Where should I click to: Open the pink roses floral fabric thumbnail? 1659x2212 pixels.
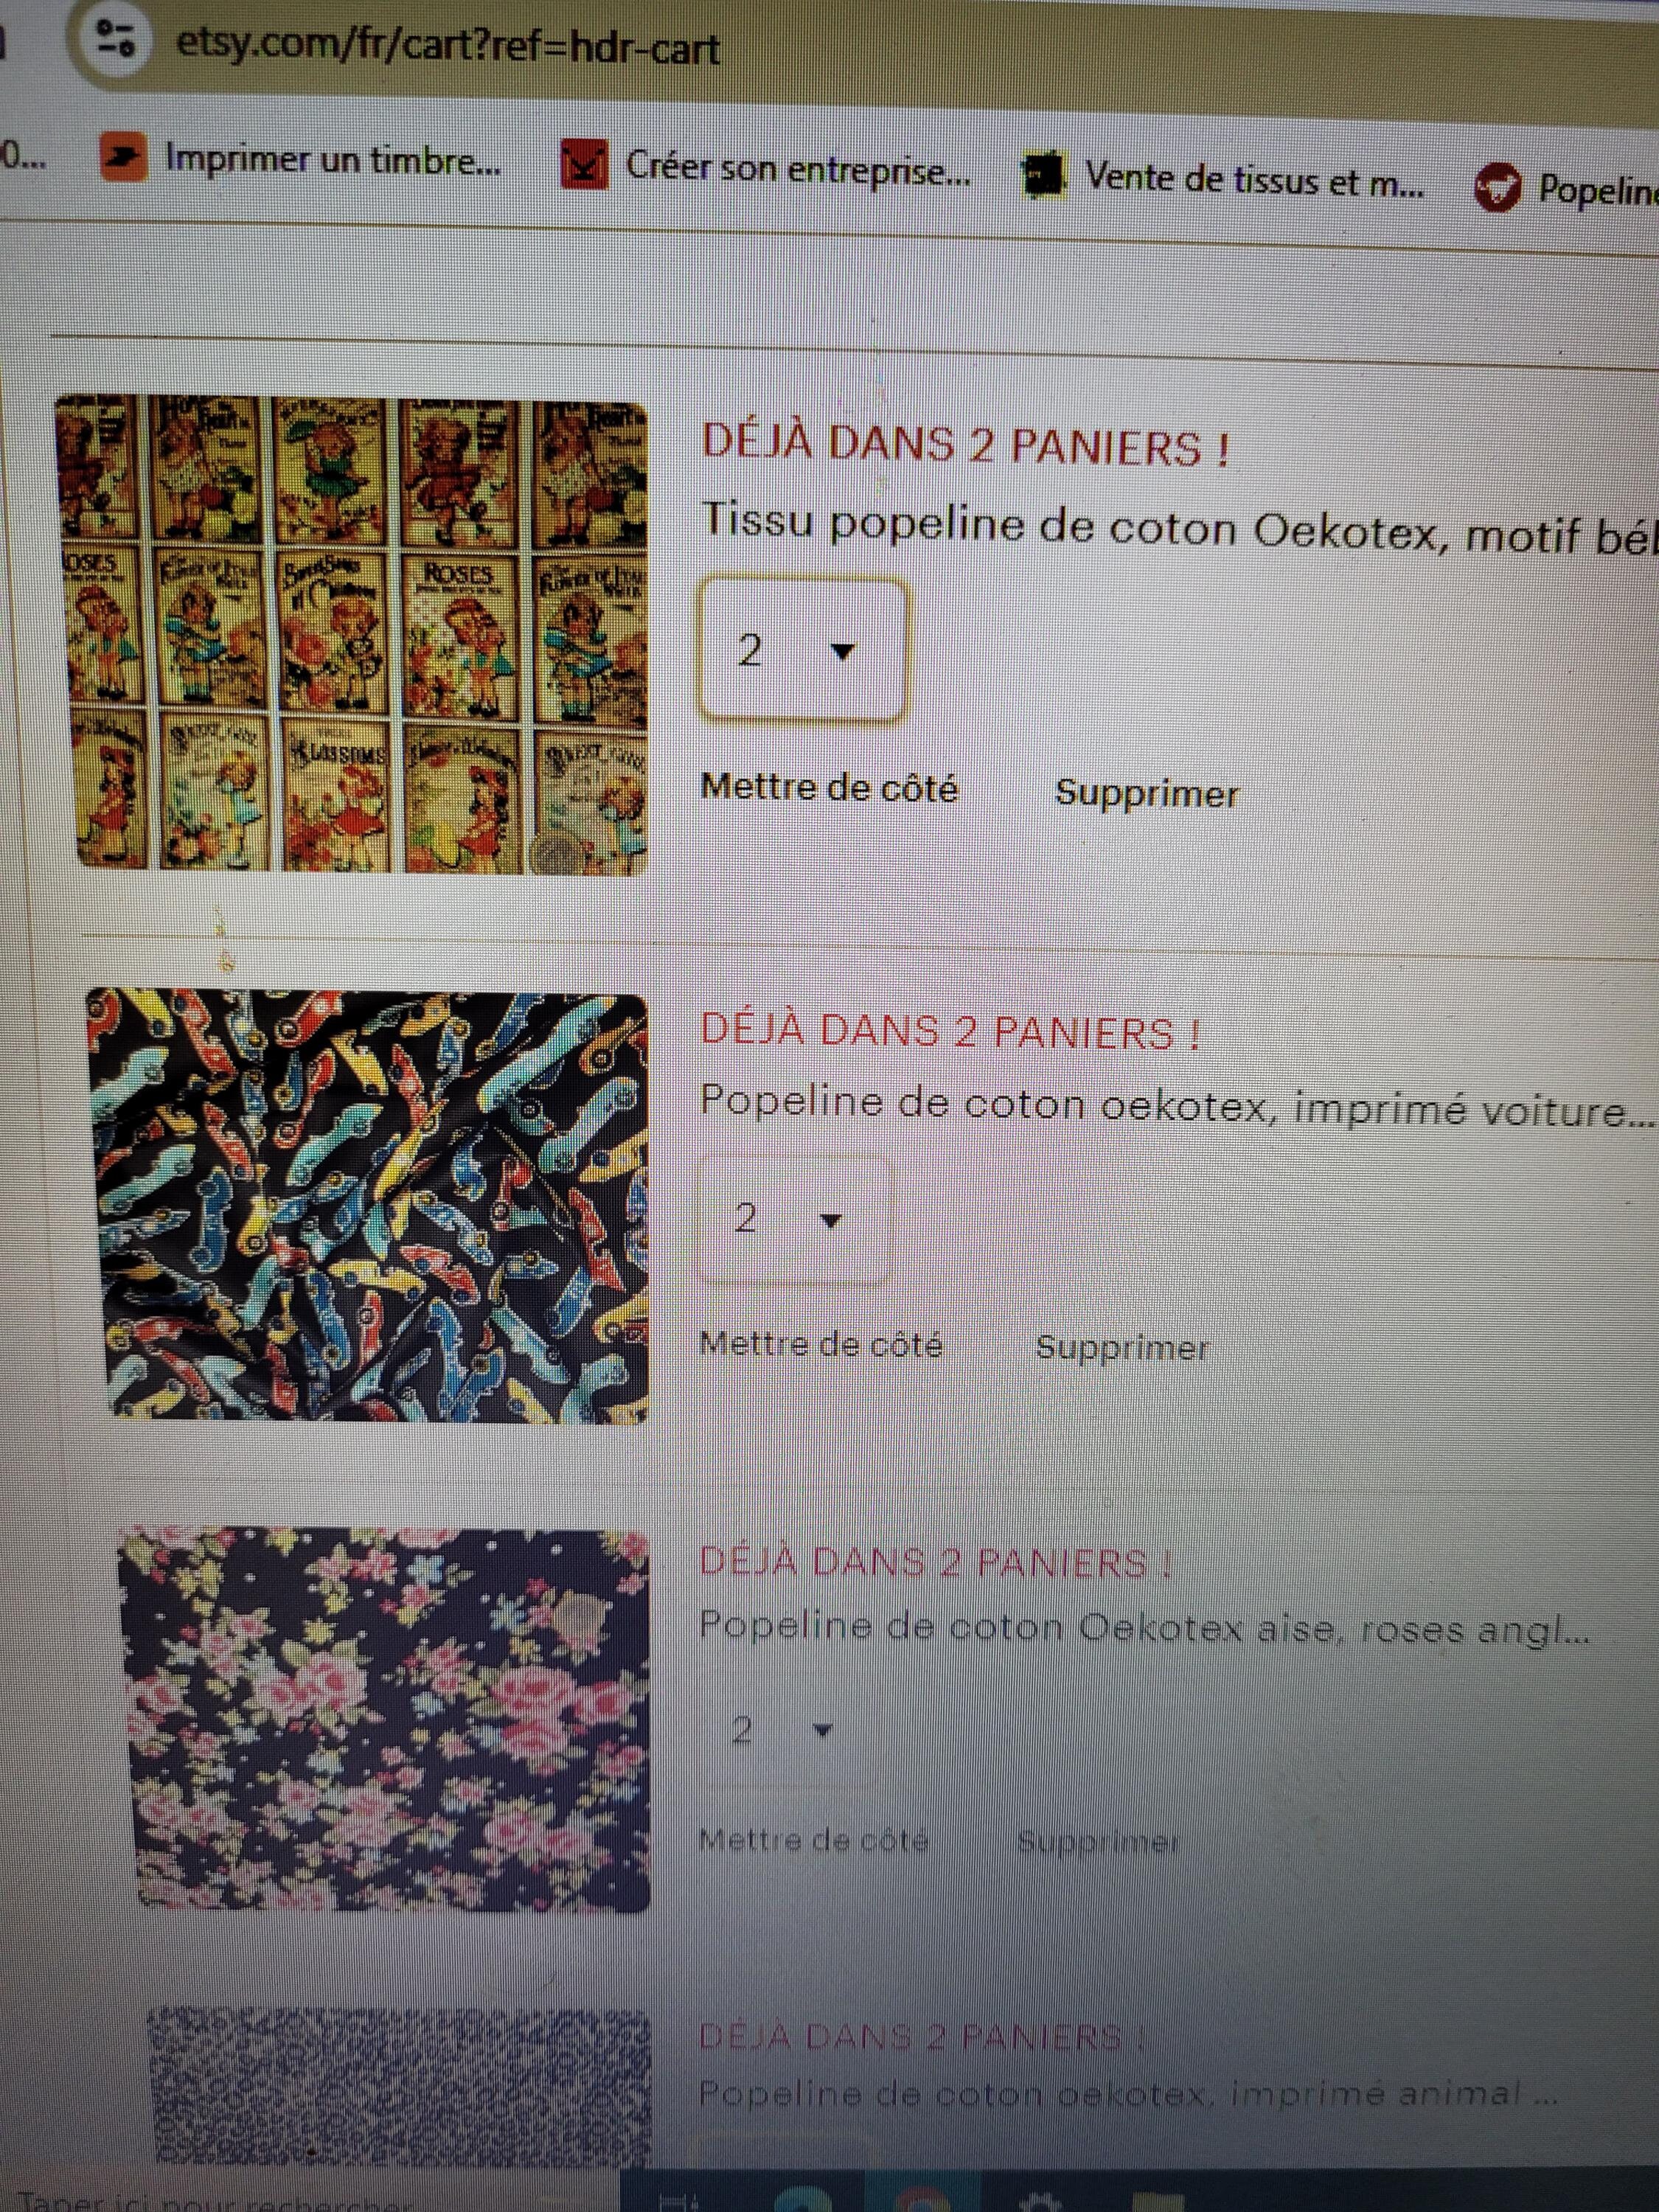coord(384,1718)
